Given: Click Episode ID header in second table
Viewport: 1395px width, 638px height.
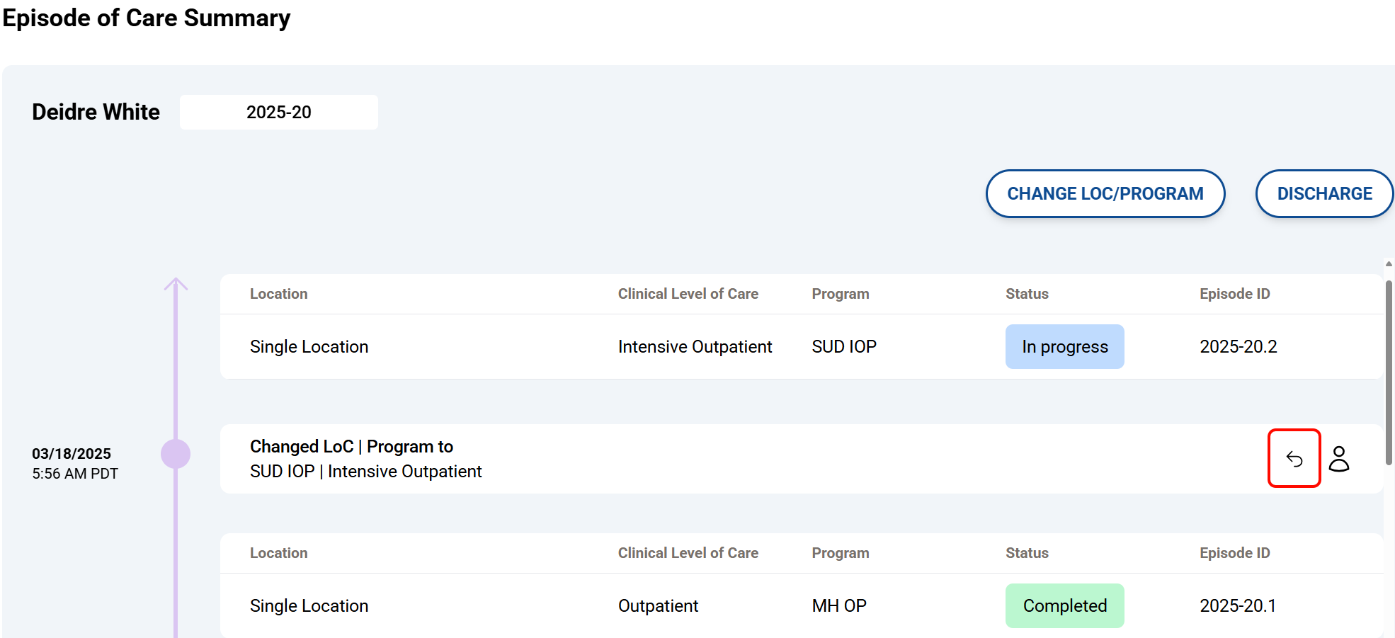Looking at the screenshot, I should click(x=1234, y=552).
